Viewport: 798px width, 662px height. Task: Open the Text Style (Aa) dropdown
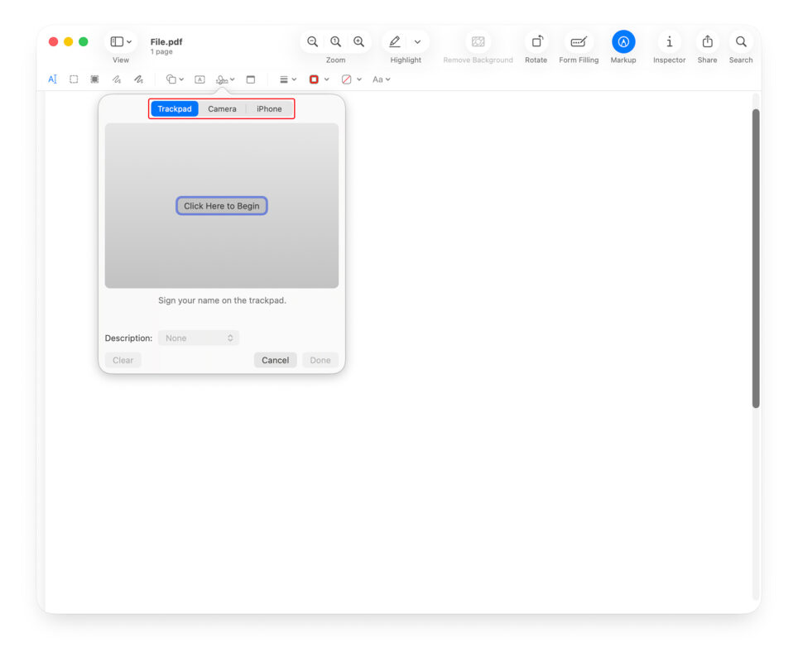[381, 79]
